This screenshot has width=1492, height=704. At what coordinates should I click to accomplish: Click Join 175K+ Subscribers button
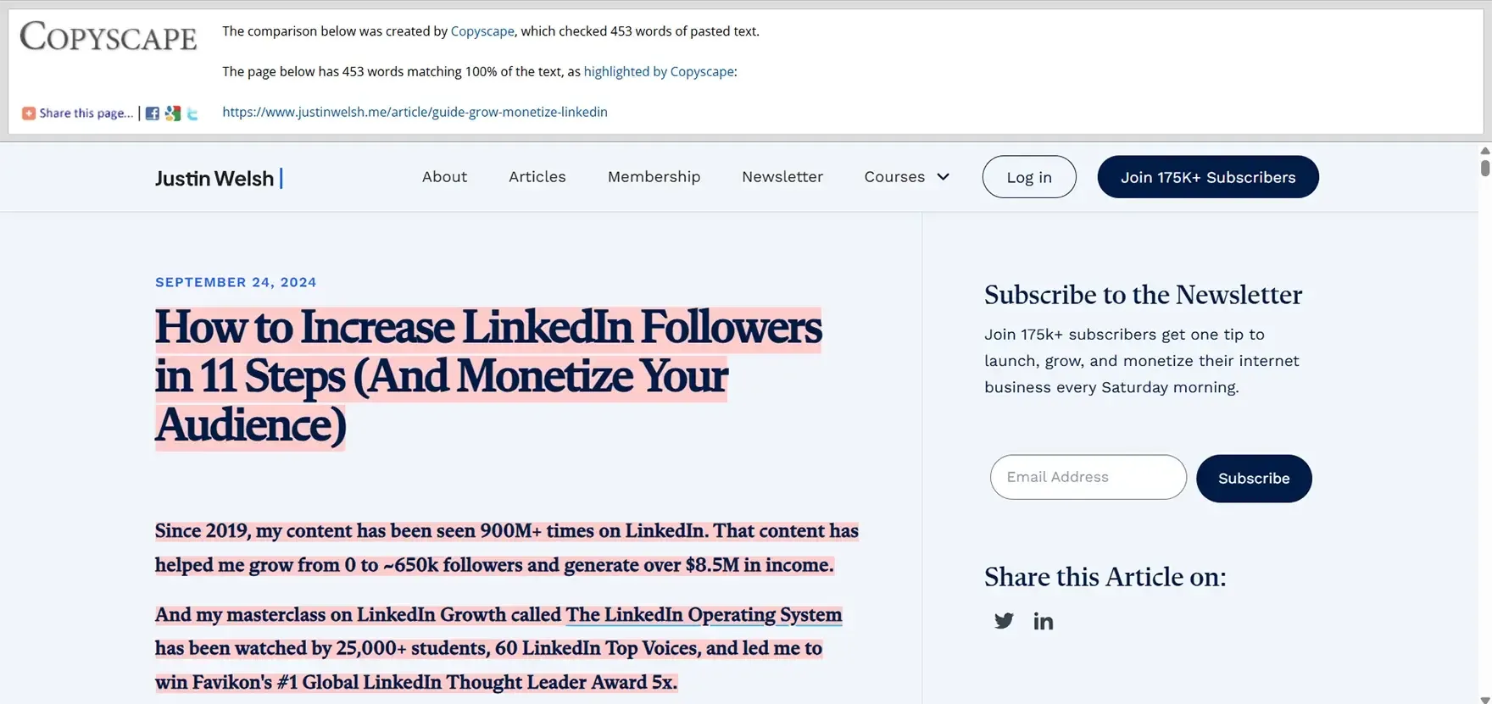[x=1208, y=177]
